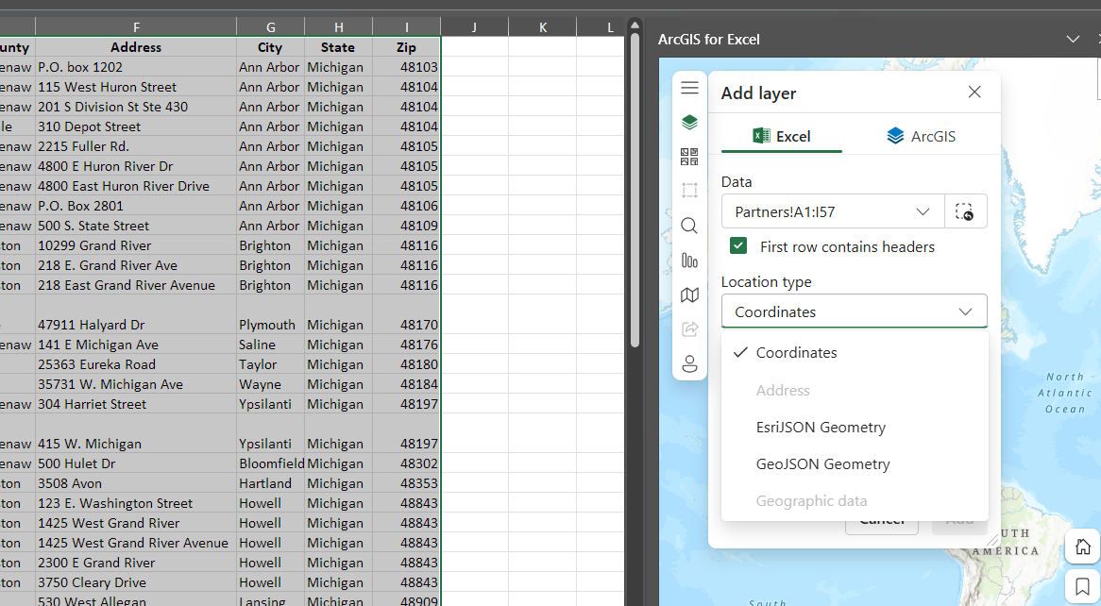This screenshot has width=1101, height=606.
Task: Open the Data range dropdown
Action: pos(831,210)
